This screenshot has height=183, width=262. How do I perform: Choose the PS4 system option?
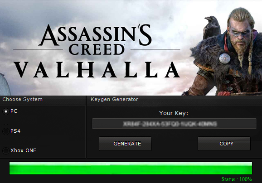[x=6, y=131]
